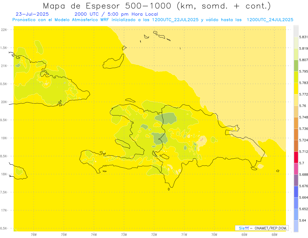Click the '1.5N' latitude tick label
The image size is (308, 238).
(4, 48)
